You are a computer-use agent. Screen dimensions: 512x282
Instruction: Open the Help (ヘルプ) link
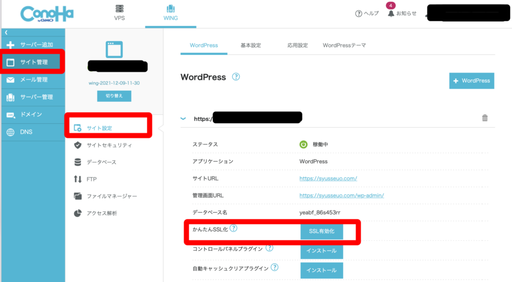click(x=367, y=13)
